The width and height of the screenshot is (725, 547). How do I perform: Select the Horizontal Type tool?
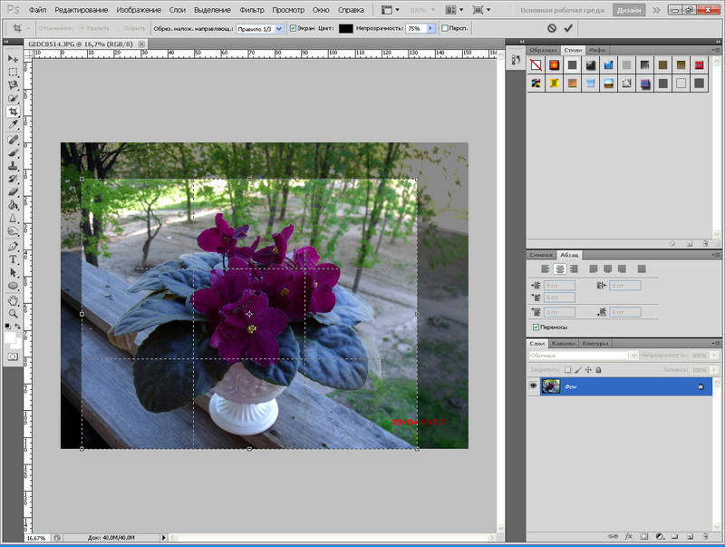click(13, 259)
